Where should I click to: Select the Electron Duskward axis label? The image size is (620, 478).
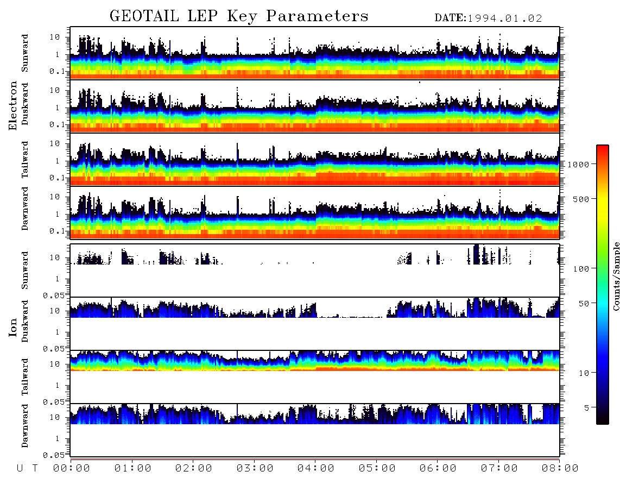tap(25, 104)
